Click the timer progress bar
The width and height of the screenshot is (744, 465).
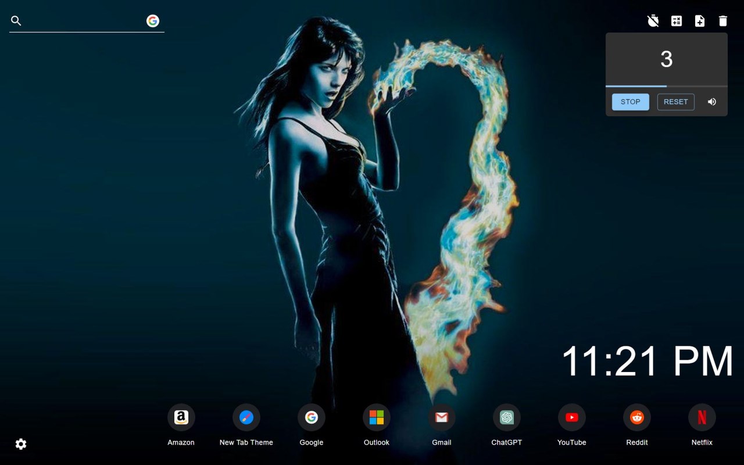(x=667, y=86)
